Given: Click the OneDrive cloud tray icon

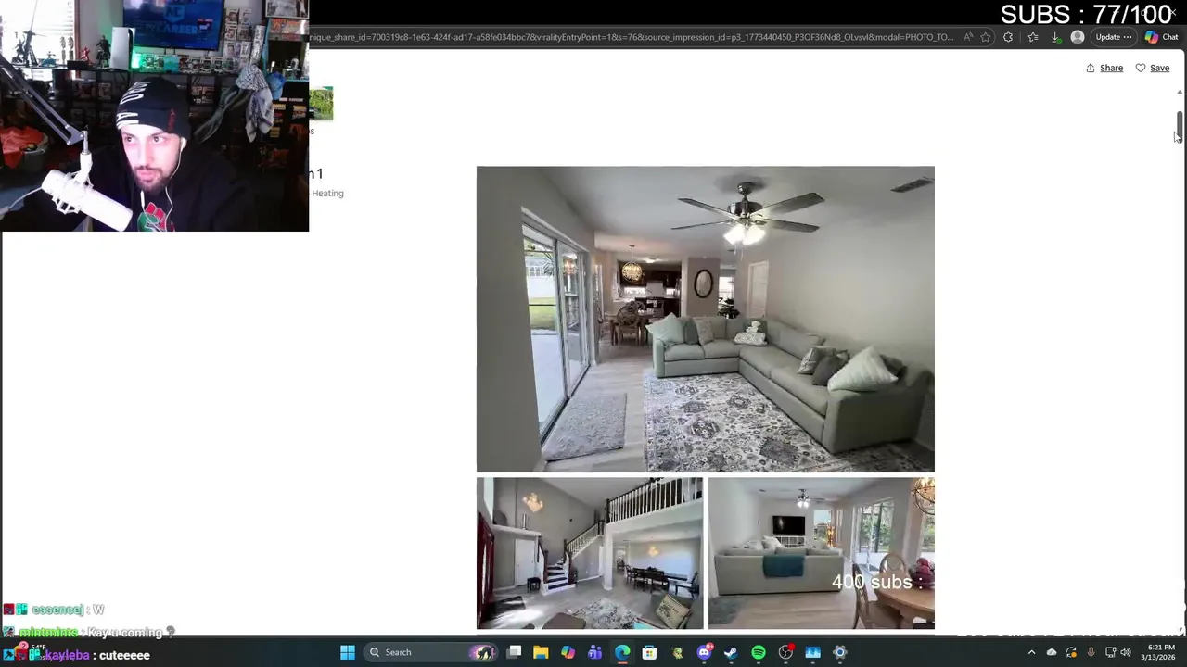Looking at the screenshot, I should coord(1052,652).
